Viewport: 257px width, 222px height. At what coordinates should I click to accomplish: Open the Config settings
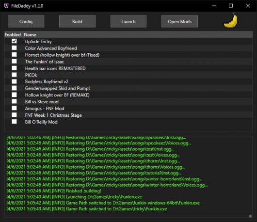[x=26, y=21]
